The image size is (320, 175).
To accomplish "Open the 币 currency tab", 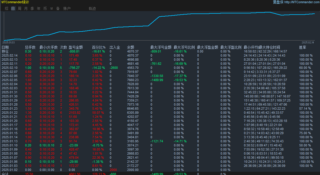I will tap(45, 8).
